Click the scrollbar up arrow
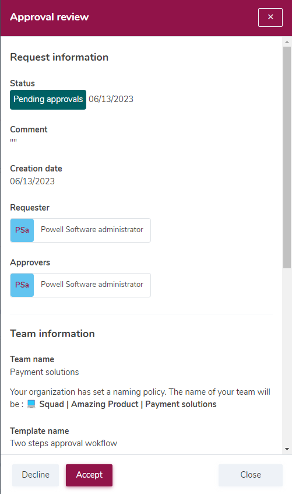This screenshot has height=494, width=292. click(287, 41)
